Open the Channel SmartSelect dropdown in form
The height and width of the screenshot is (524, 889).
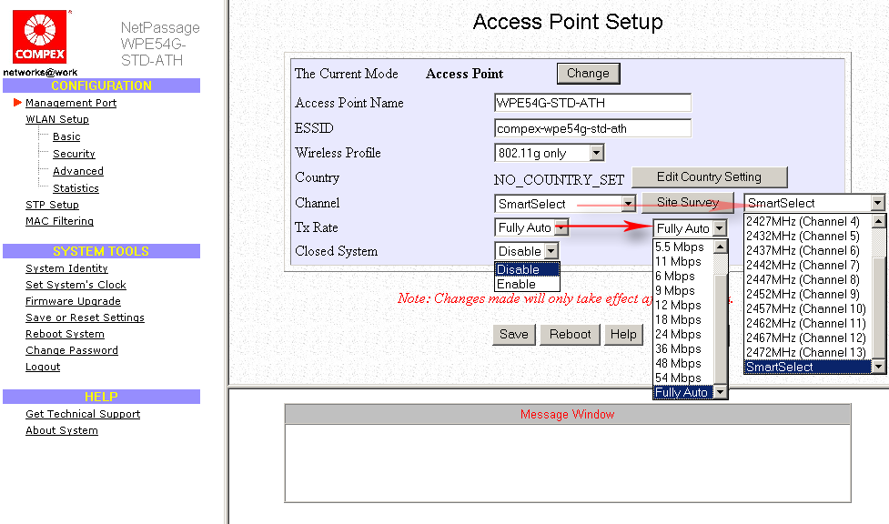pyautogui.click(x=565, y=204)
